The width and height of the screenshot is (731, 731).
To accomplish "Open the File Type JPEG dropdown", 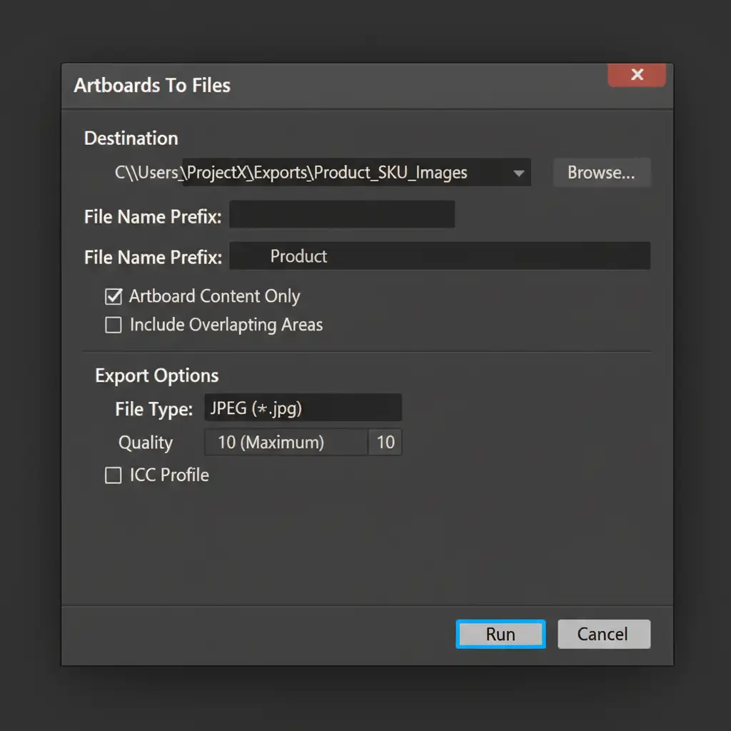I will click(x=303, y=408).
